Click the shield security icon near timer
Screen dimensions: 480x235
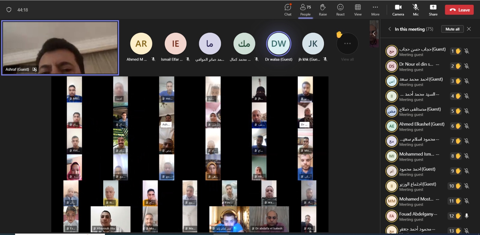click(x=9, y=10)
